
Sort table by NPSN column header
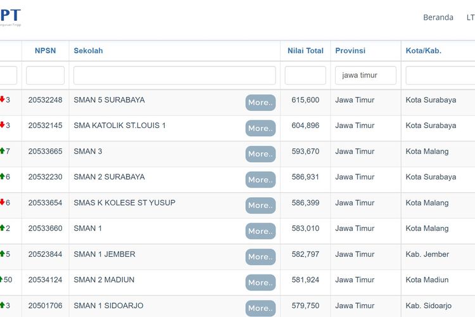(45, 51)
